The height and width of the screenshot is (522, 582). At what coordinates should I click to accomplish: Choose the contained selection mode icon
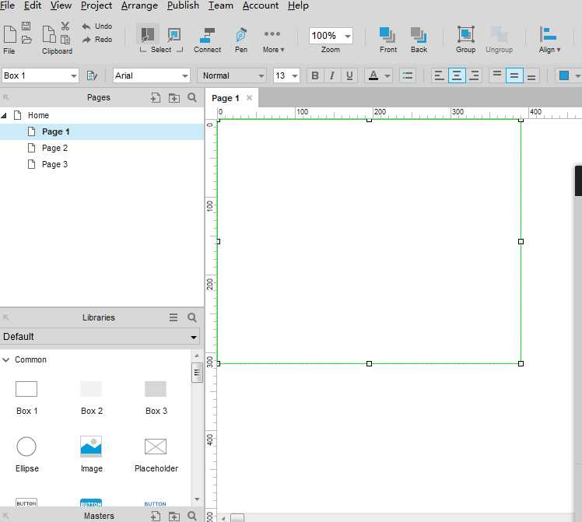tap(174, 34)
